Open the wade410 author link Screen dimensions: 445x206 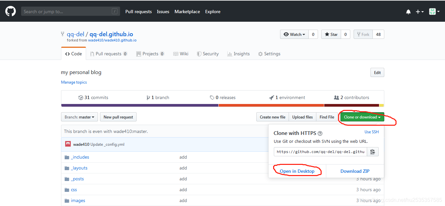[81, 144]
